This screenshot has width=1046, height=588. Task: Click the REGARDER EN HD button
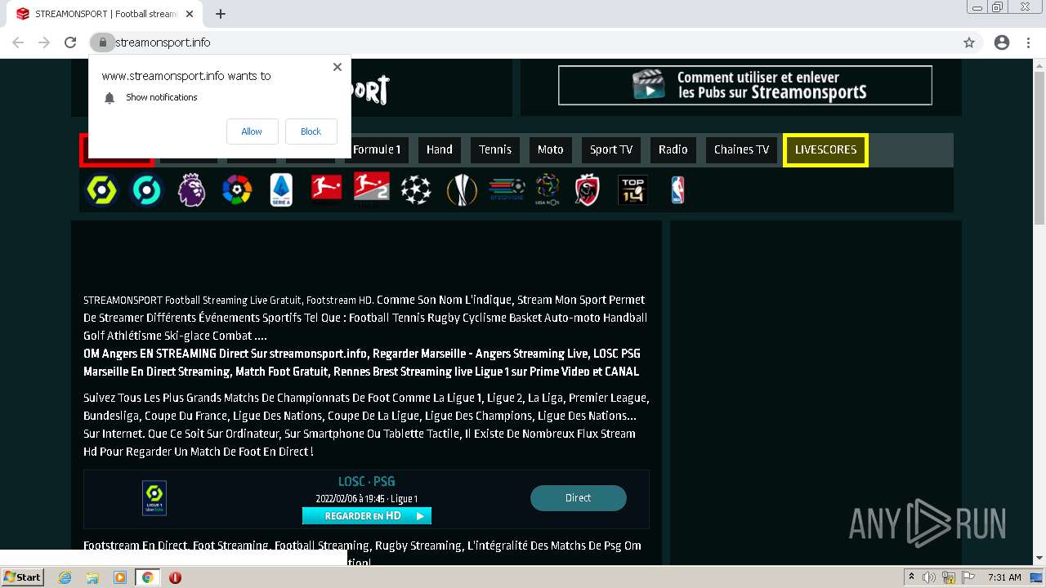[x=367, y=516]
